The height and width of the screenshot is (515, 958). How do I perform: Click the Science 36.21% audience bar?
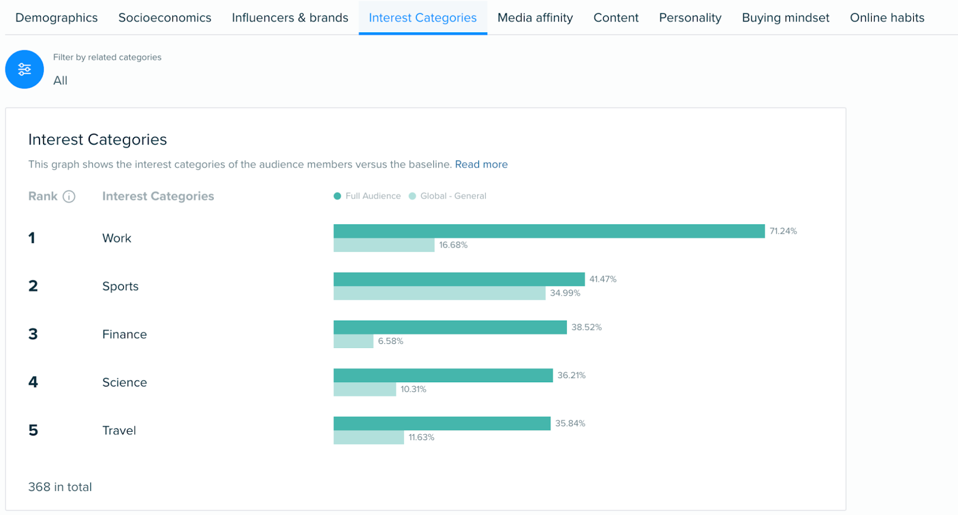[x=442, y=375]
